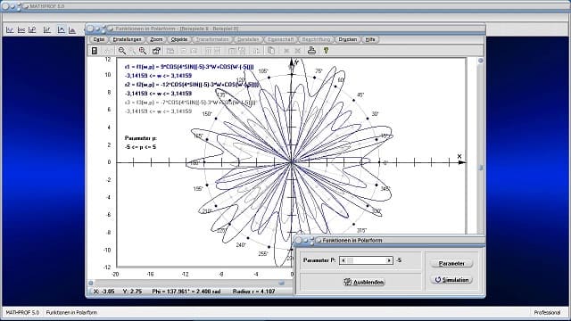Click the Simulation button
This screenshot has width=571, height=321.
click(451, 279)
